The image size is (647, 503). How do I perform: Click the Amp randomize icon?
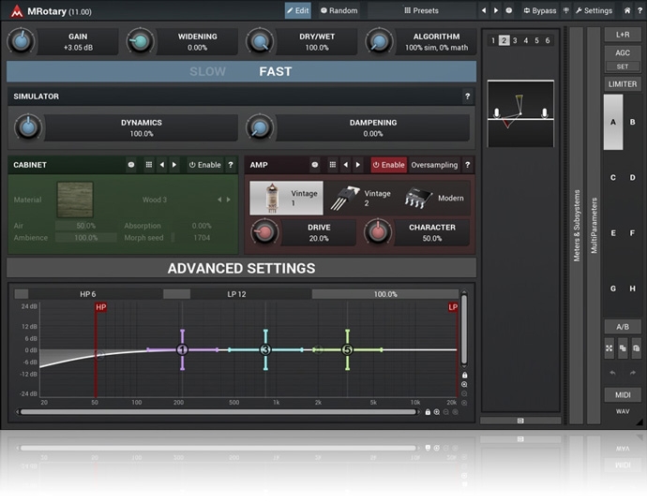point(315,165)
